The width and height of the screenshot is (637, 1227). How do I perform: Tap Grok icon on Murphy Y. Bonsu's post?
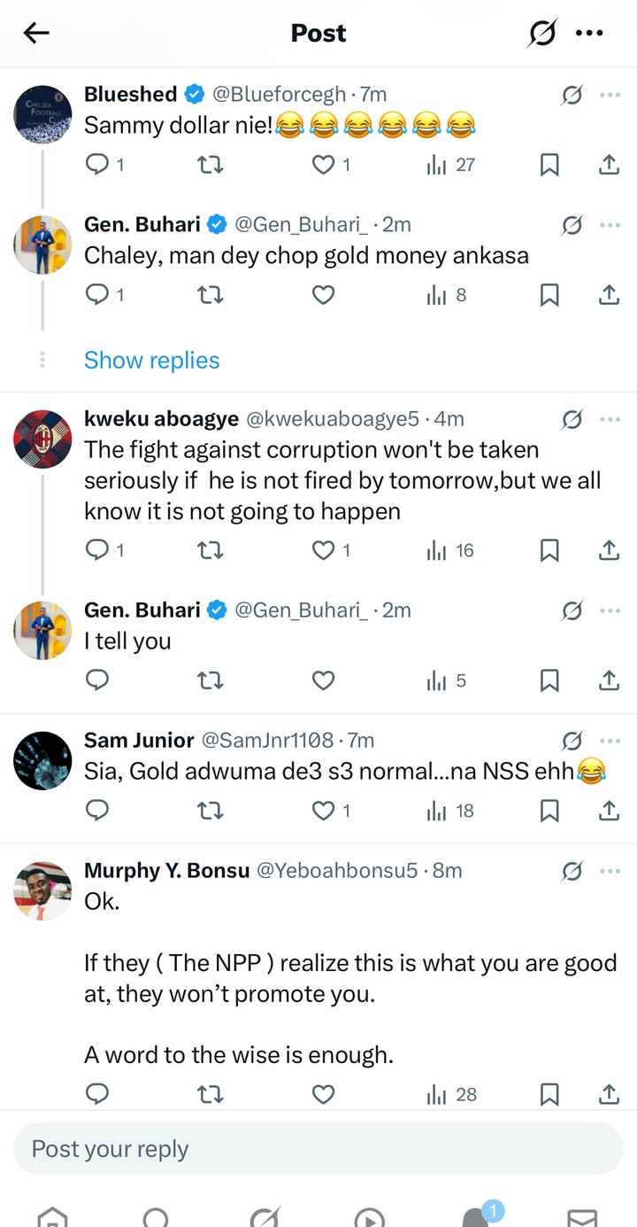(x=572, y=871)
